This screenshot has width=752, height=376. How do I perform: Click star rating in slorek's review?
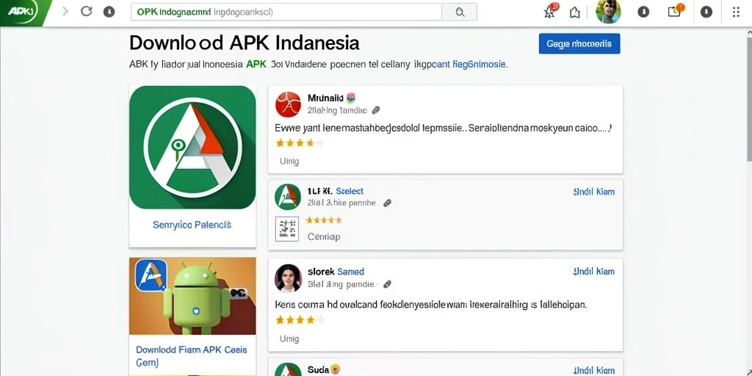(x=300, y=320)
